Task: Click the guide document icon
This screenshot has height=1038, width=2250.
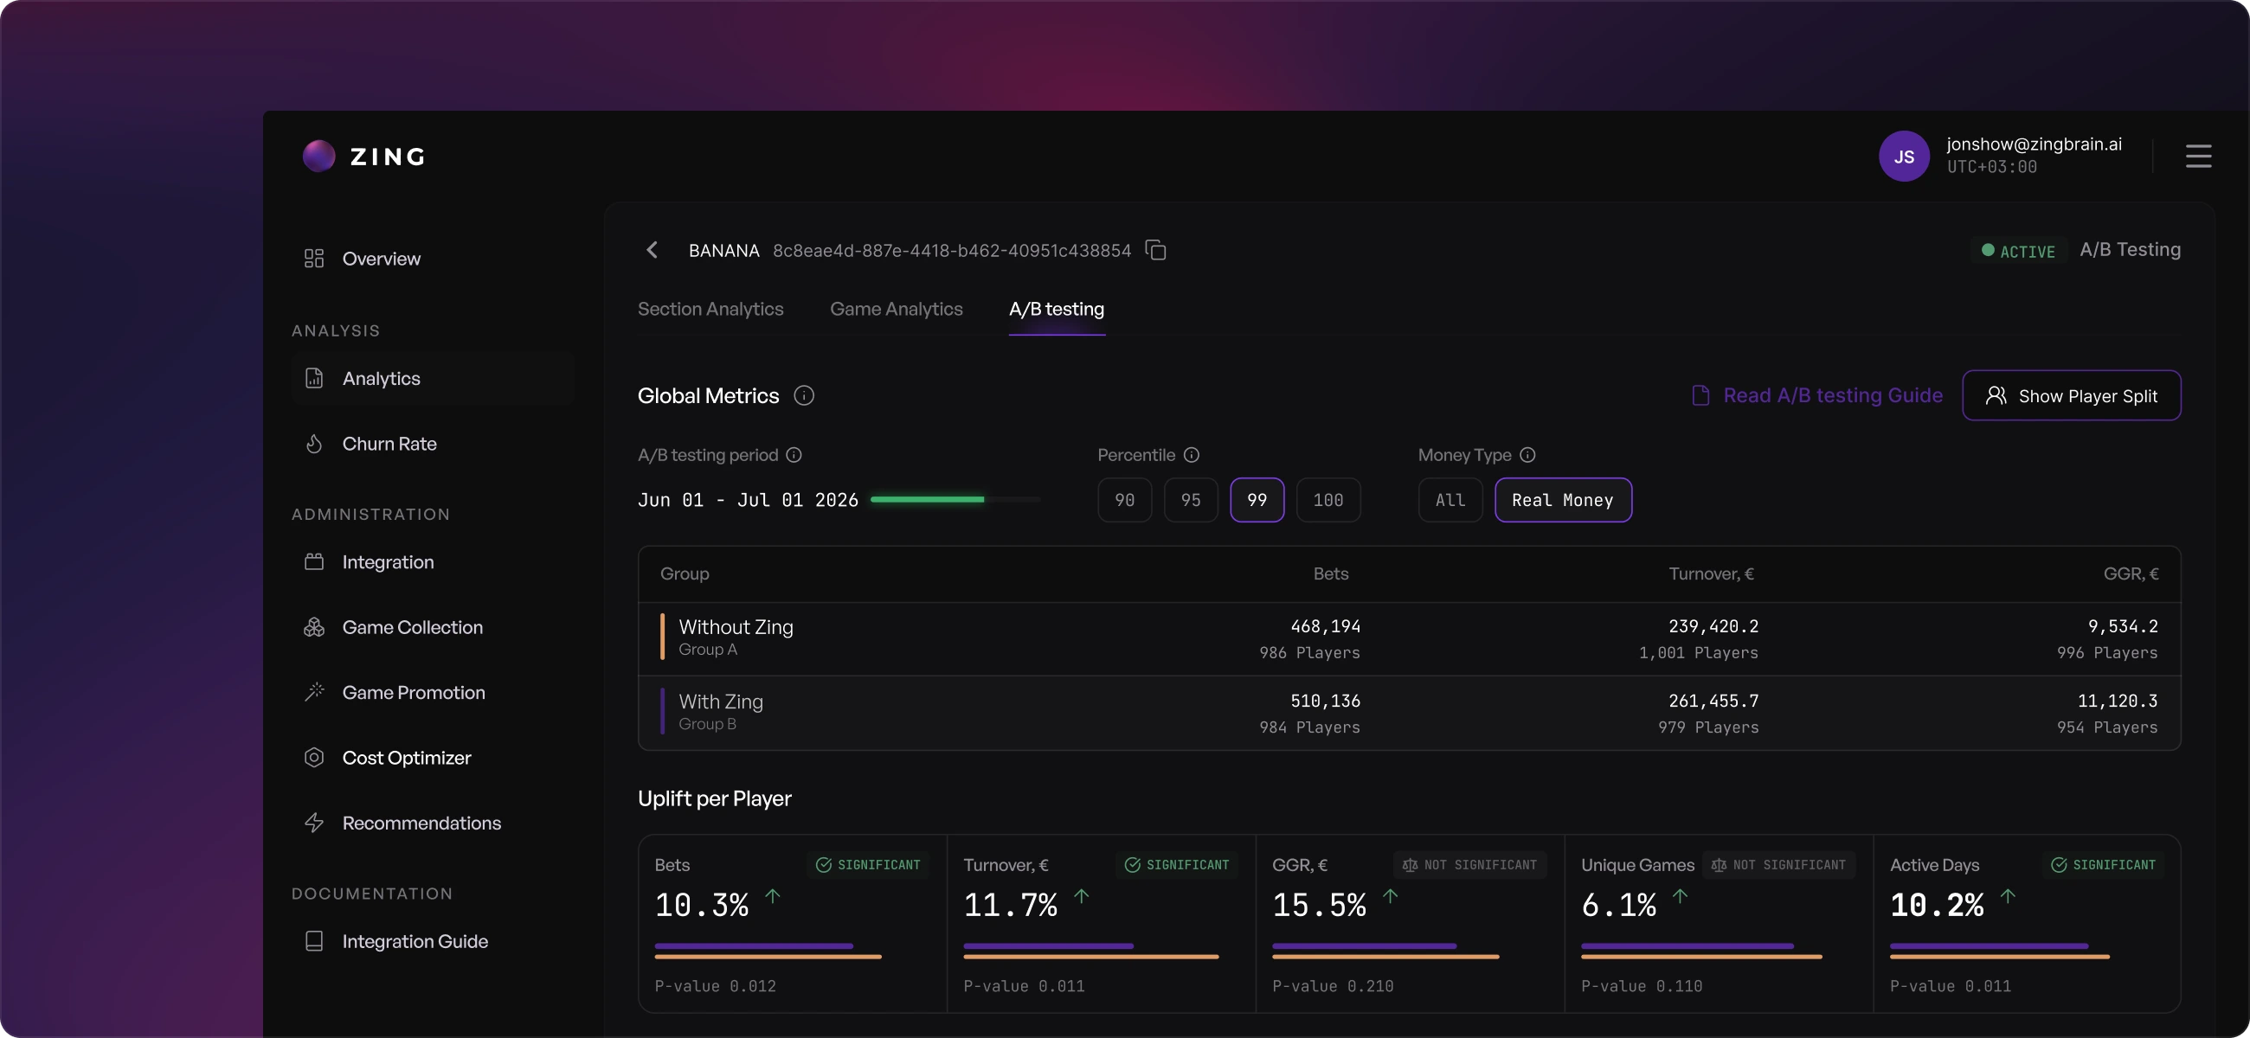Action: pos(1700,395)
